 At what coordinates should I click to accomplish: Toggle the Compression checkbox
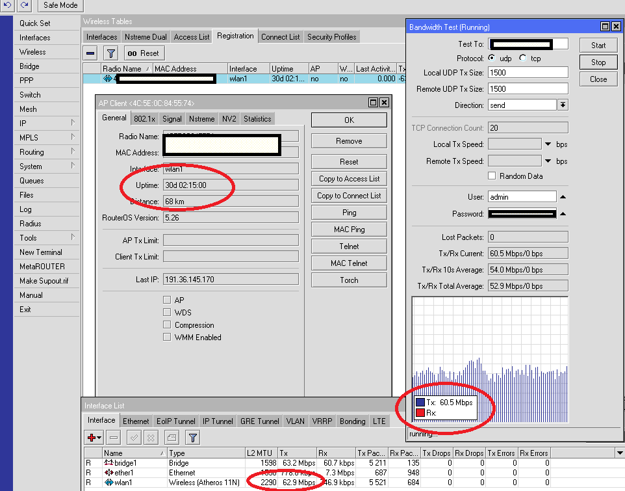click(x=167, y=325)
